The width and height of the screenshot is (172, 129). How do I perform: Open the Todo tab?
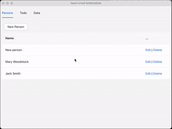[x=23, y=13]
